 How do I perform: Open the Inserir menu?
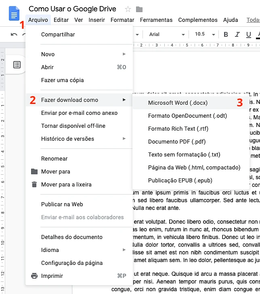click(96, 20)
